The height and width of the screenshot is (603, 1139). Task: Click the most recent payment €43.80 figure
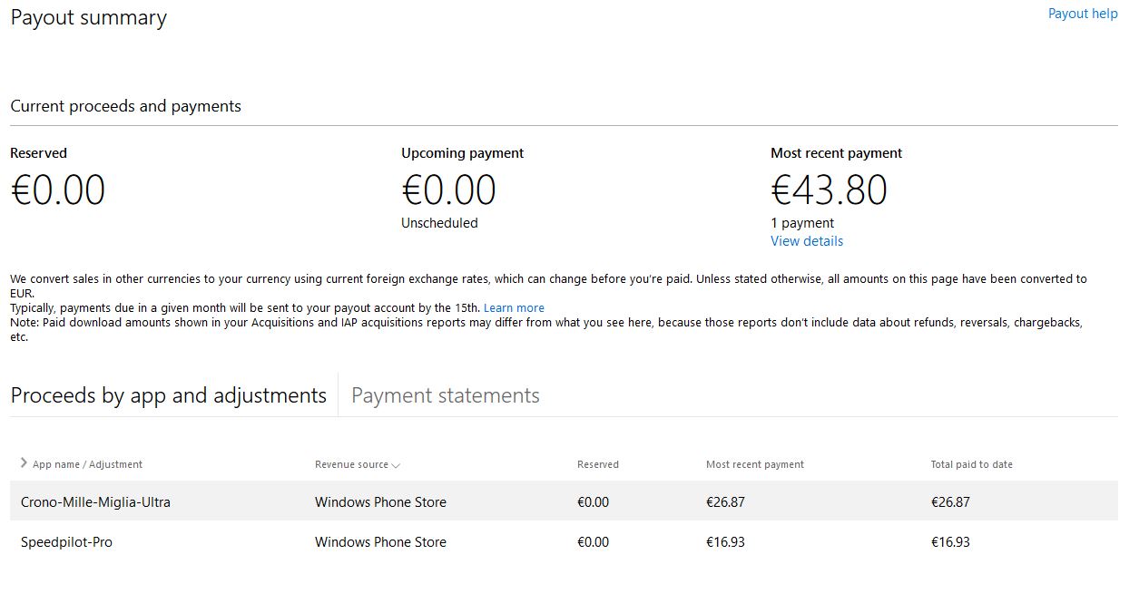829,189
